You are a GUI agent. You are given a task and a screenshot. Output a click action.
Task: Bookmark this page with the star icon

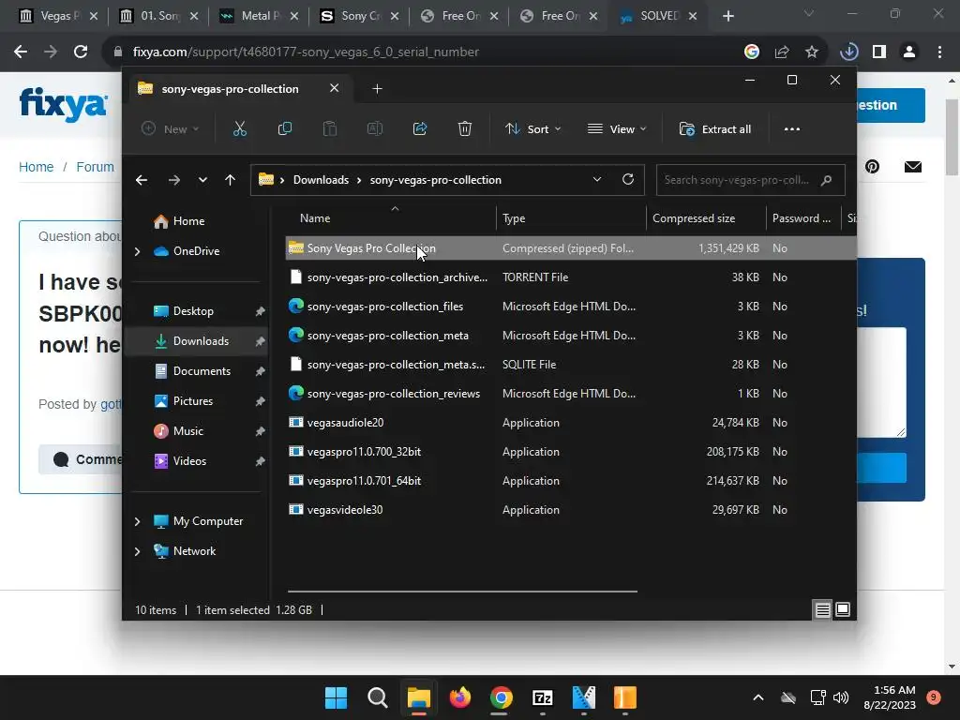tap(812, 52)
